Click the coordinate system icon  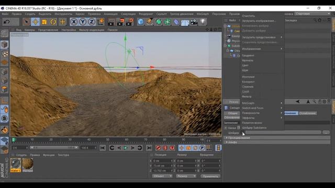click(x=100, y=22)
